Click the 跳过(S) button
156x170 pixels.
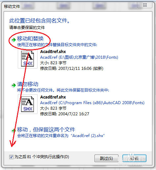(x=106, y=158)
